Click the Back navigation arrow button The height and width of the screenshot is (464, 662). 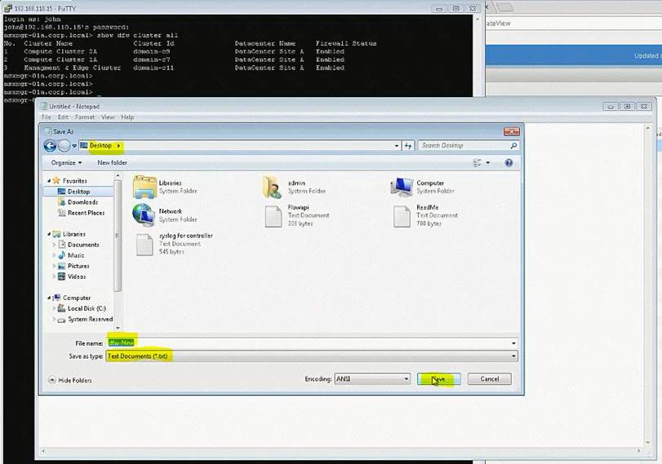point(50,146)
